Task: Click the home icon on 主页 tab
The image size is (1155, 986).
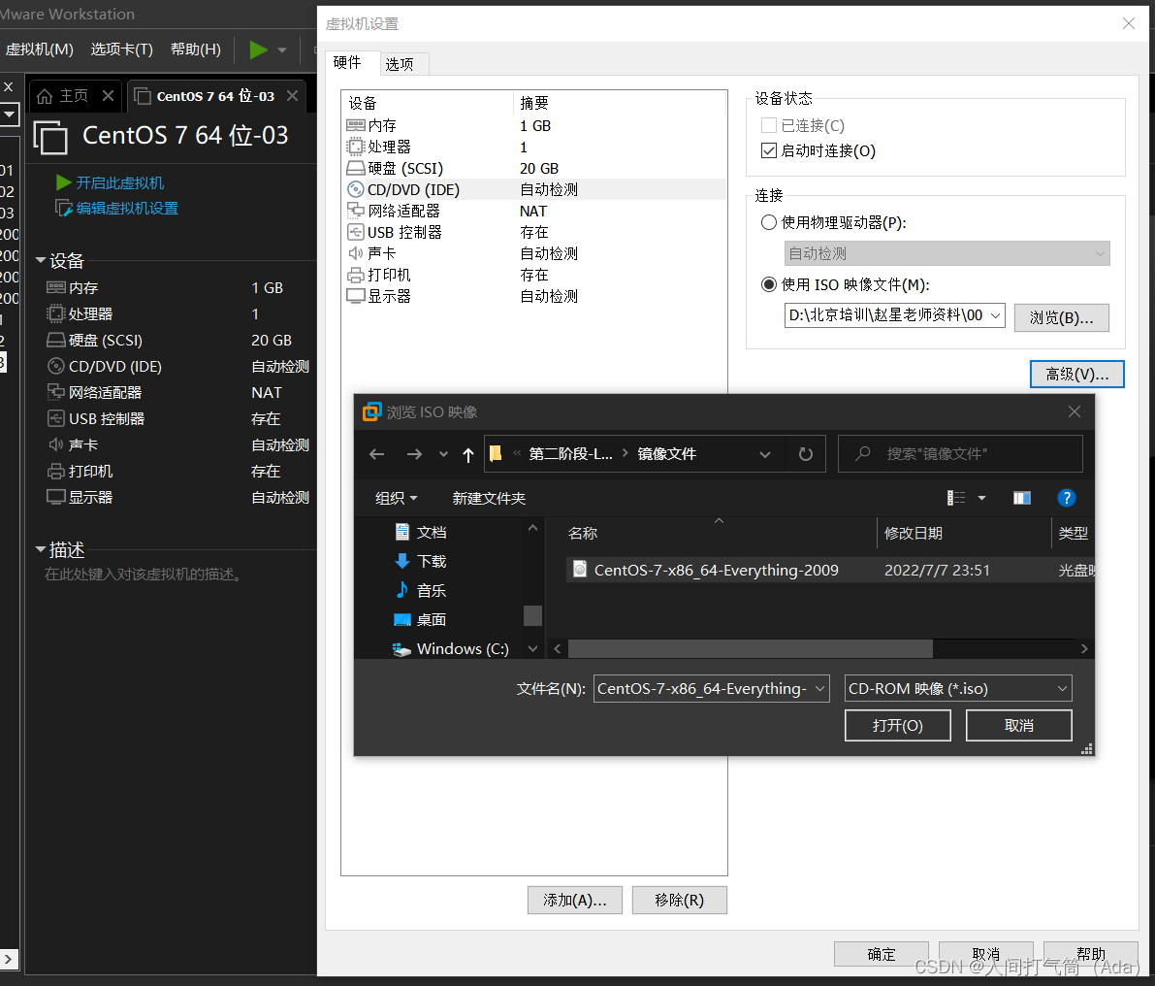Action: [x=45, y=96]
